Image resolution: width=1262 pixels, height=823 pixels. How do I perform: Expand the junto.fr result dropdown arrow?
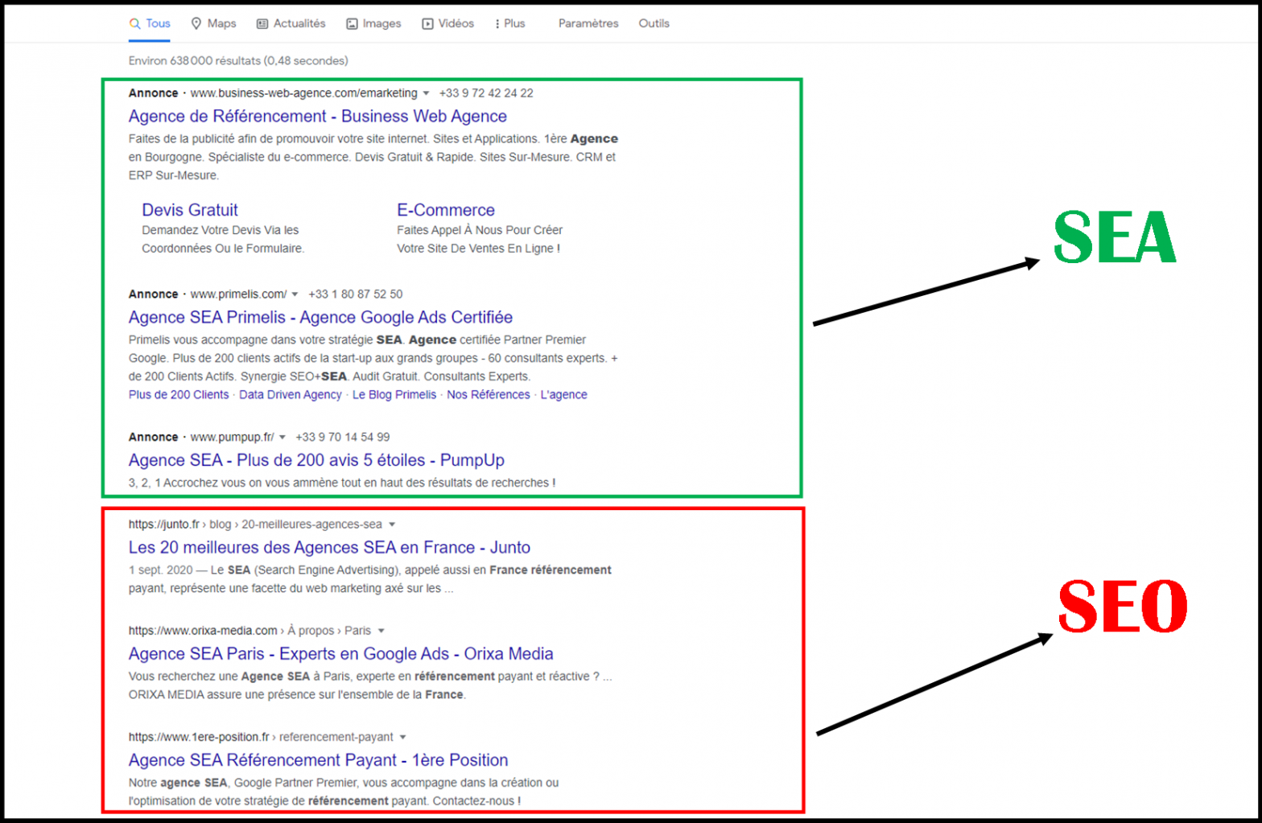click(x=392, y=525)
